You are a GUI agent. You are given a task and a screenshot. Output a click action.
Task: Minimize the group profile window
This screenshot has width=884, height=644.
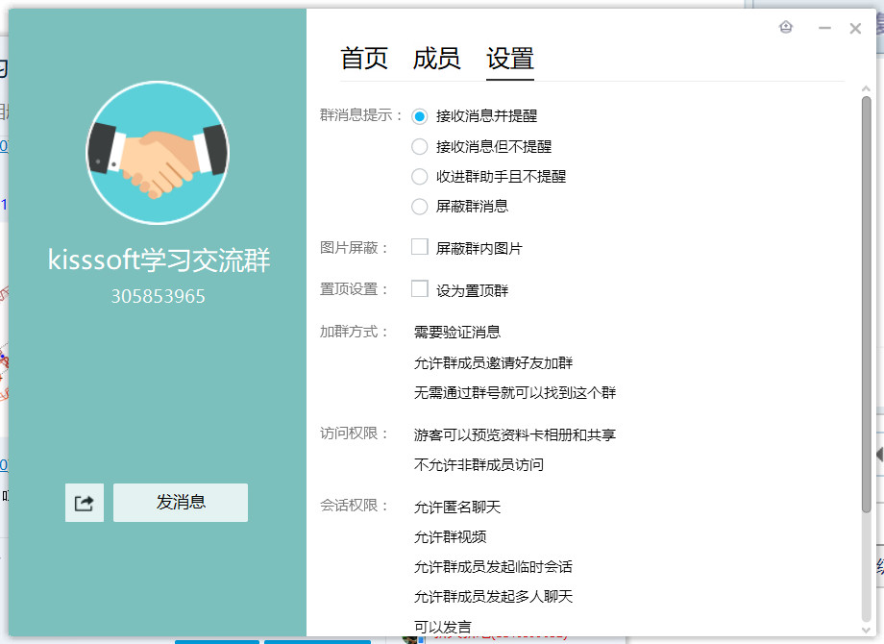tap(824, 28)
